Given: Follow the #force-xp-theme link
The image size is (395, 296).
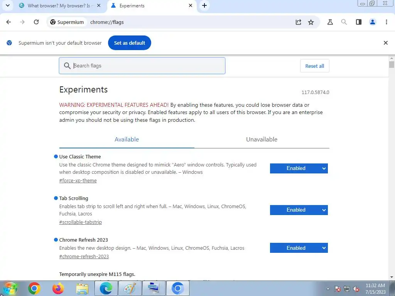Looking at the screenshot, I should [x=78, y=180].
